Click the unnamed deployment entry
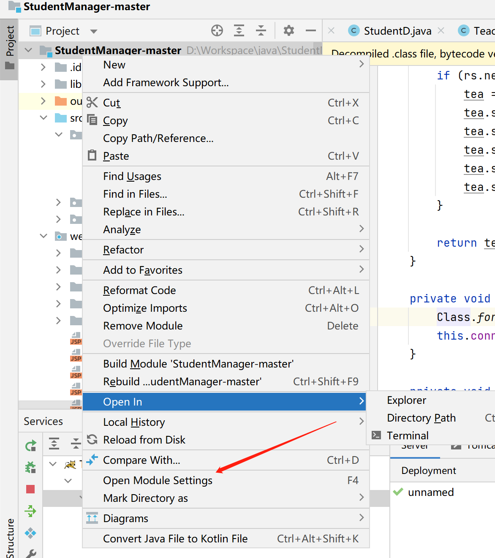The height and width of the screenshot is (558, 495). pos(431,492)
